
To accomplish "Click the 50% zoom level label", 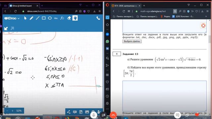I will pos(19,111).
